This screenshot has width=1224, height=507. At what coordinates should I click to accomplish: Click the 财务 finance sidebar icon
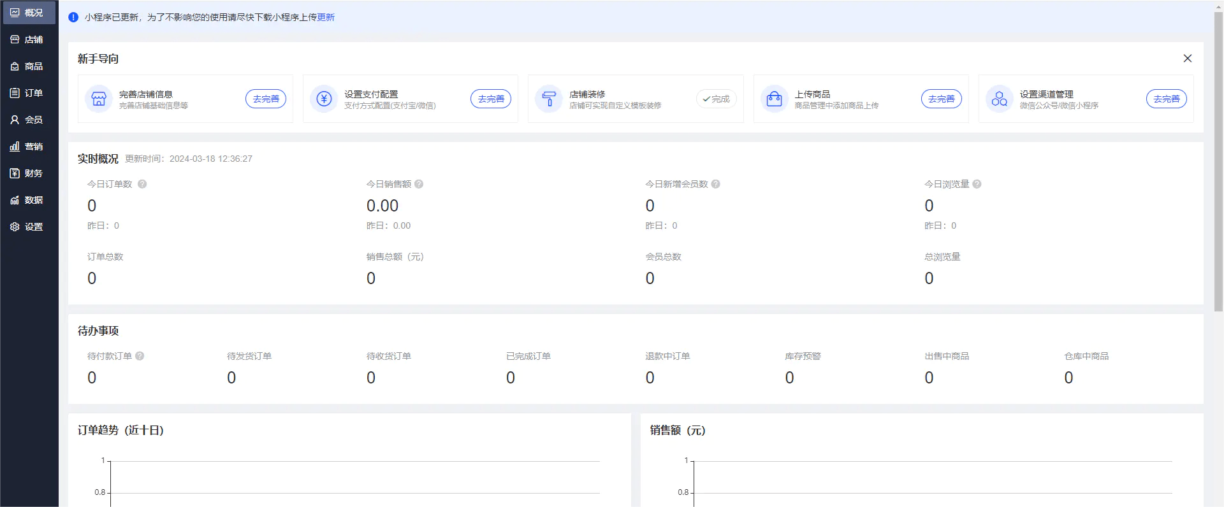pyautogui.click(x=15, y=173)
